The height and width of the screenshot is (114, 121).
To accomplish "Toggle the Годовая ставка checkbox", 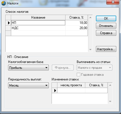I will [x=78, y=75].
